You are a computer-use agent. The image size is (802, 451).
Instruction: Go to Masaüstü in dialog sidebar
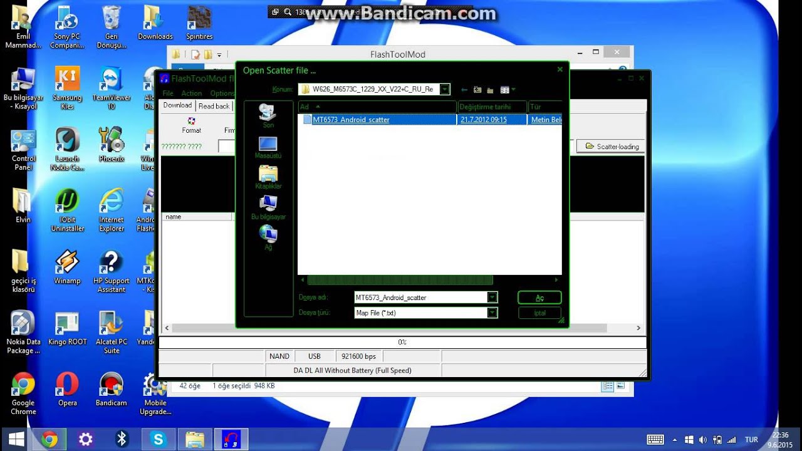pyautogui.click(x=268, y=147)
